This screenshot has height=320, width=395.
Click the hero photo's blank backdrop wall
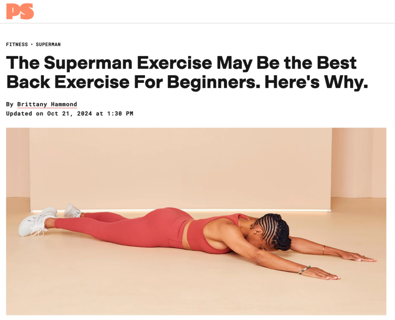(180, 166)
